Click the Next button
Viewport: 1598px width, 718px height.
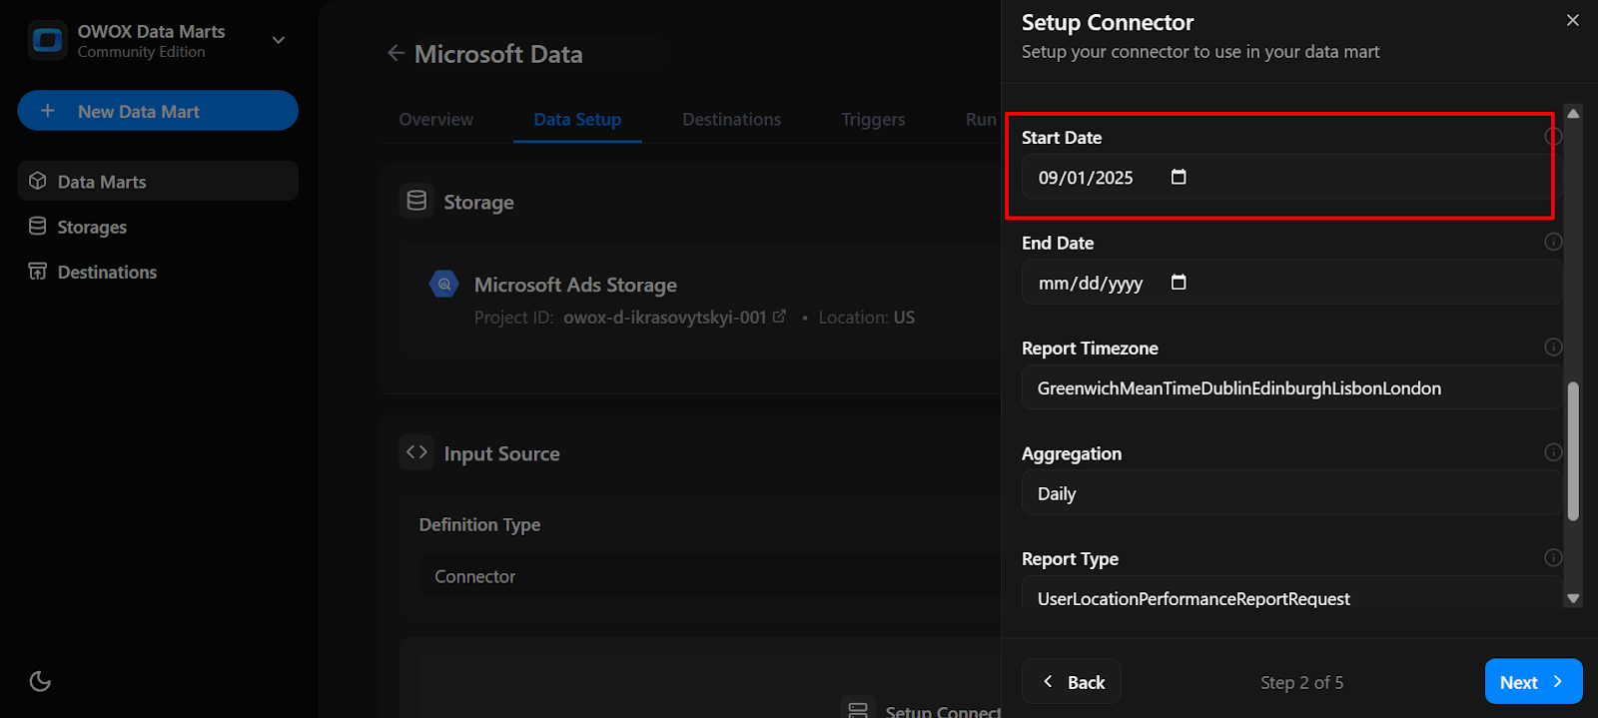(1532, 682)
